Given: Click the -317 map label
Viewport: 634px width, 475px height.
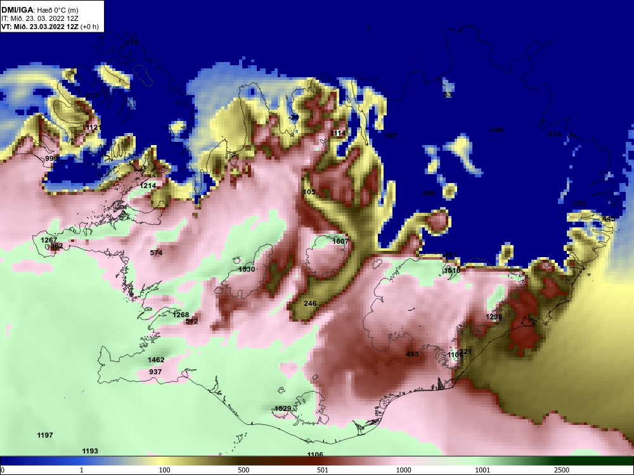Looking at the screenshot, I should coord(92,96).
